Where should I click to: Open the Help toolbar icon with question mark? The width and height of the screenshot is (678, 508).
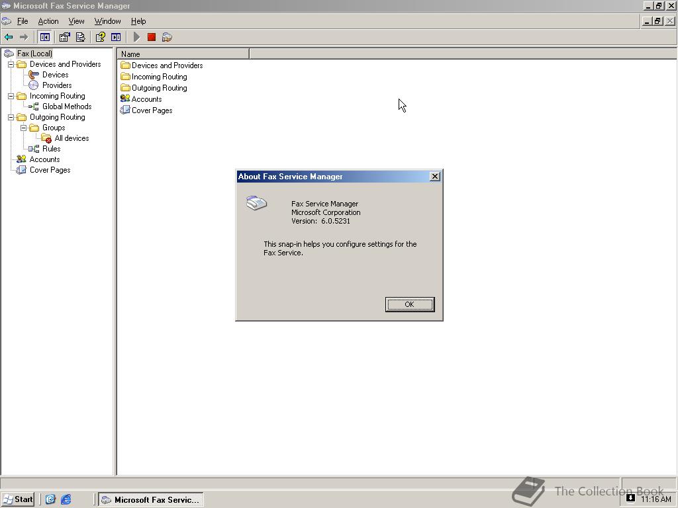[101, 38]
